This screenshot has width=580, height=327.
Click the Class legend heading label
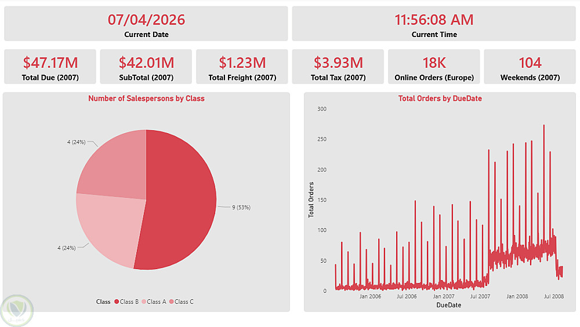(103, 302)
